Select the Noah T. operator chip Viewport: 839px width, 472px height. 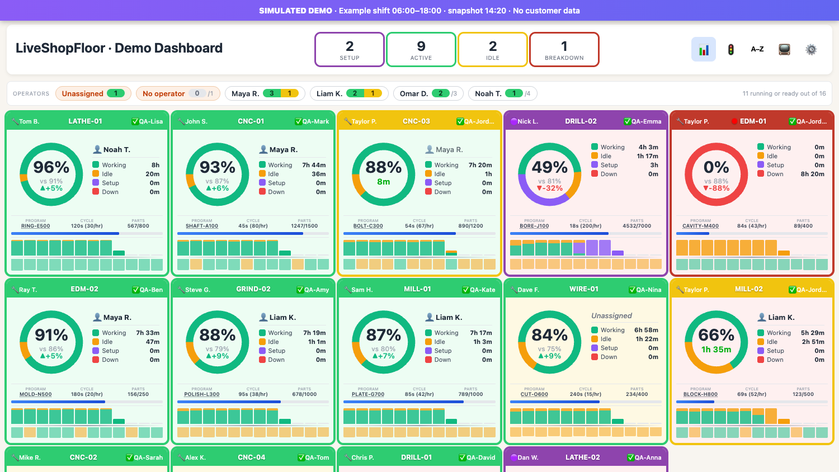(503, 93)
